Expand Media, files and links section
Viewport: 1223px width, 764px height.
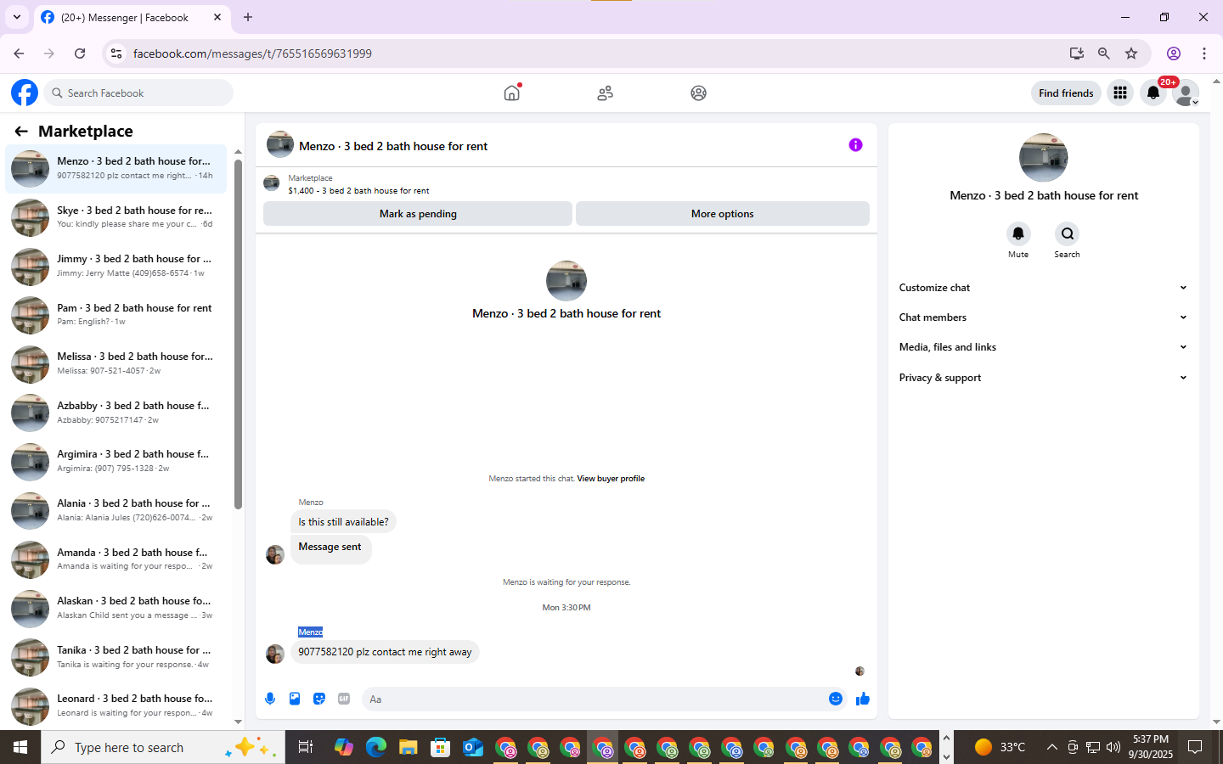coord(1043,347)
